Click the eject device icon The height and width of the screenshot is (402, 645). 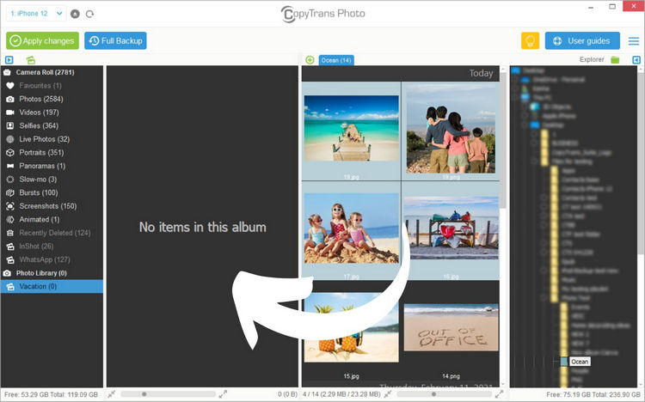tap(76, 15)
